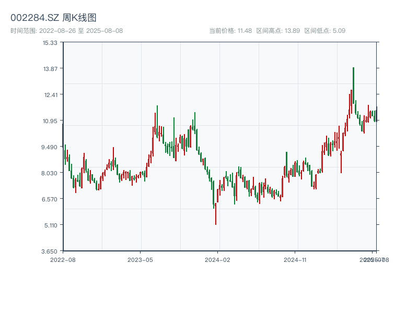Click the y-axis label 8.030
This screenshot has height=313, width=418.
click(x=49, y=173)
